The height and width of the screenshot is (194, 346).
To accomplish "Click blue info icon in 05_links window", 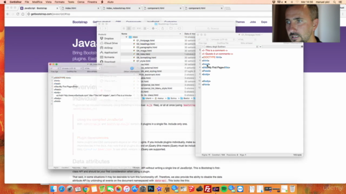I will (x=132, y=68).
